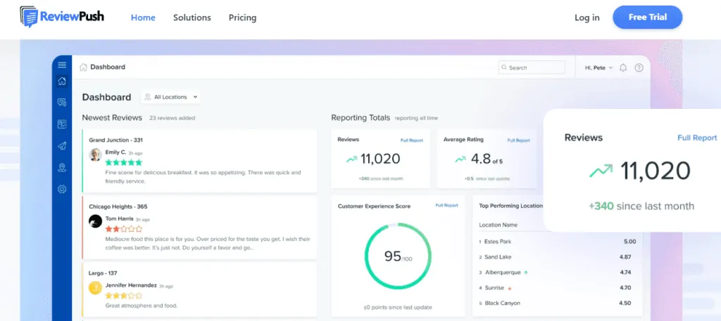The width and height of the screenshot is (721, 321).
Task: Click the 'reporting all time' label
Action: (416, 118)
